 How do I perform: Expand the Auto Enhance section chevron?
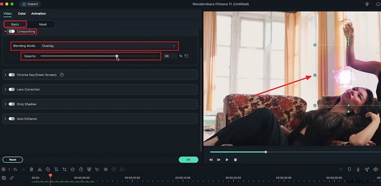click(x=5, y=119)
